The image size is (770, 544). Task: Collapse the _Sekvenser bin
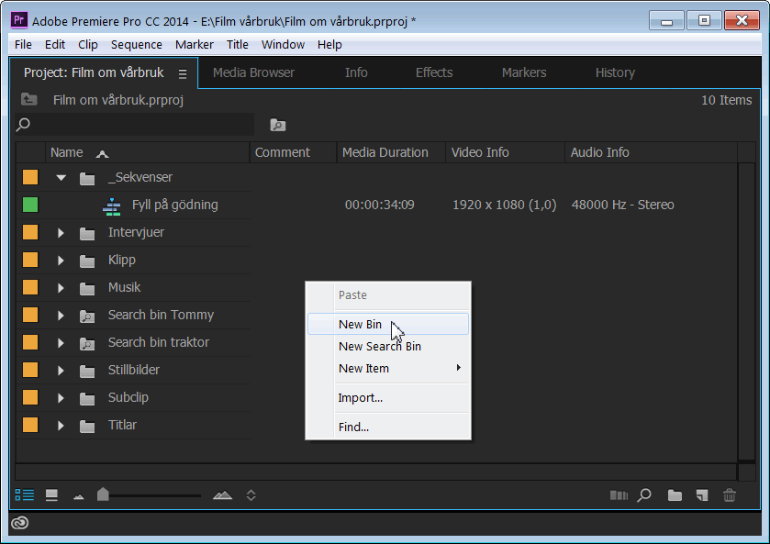coord(61,178)
